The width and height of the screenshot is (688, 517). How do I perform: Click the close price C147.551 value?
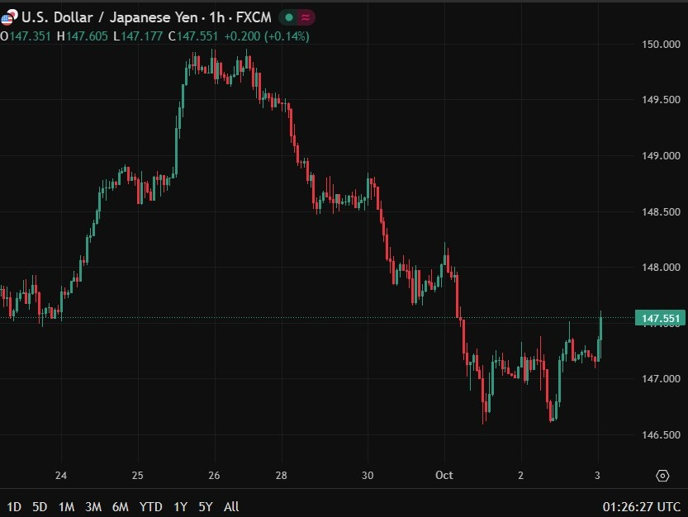[195, 36]
